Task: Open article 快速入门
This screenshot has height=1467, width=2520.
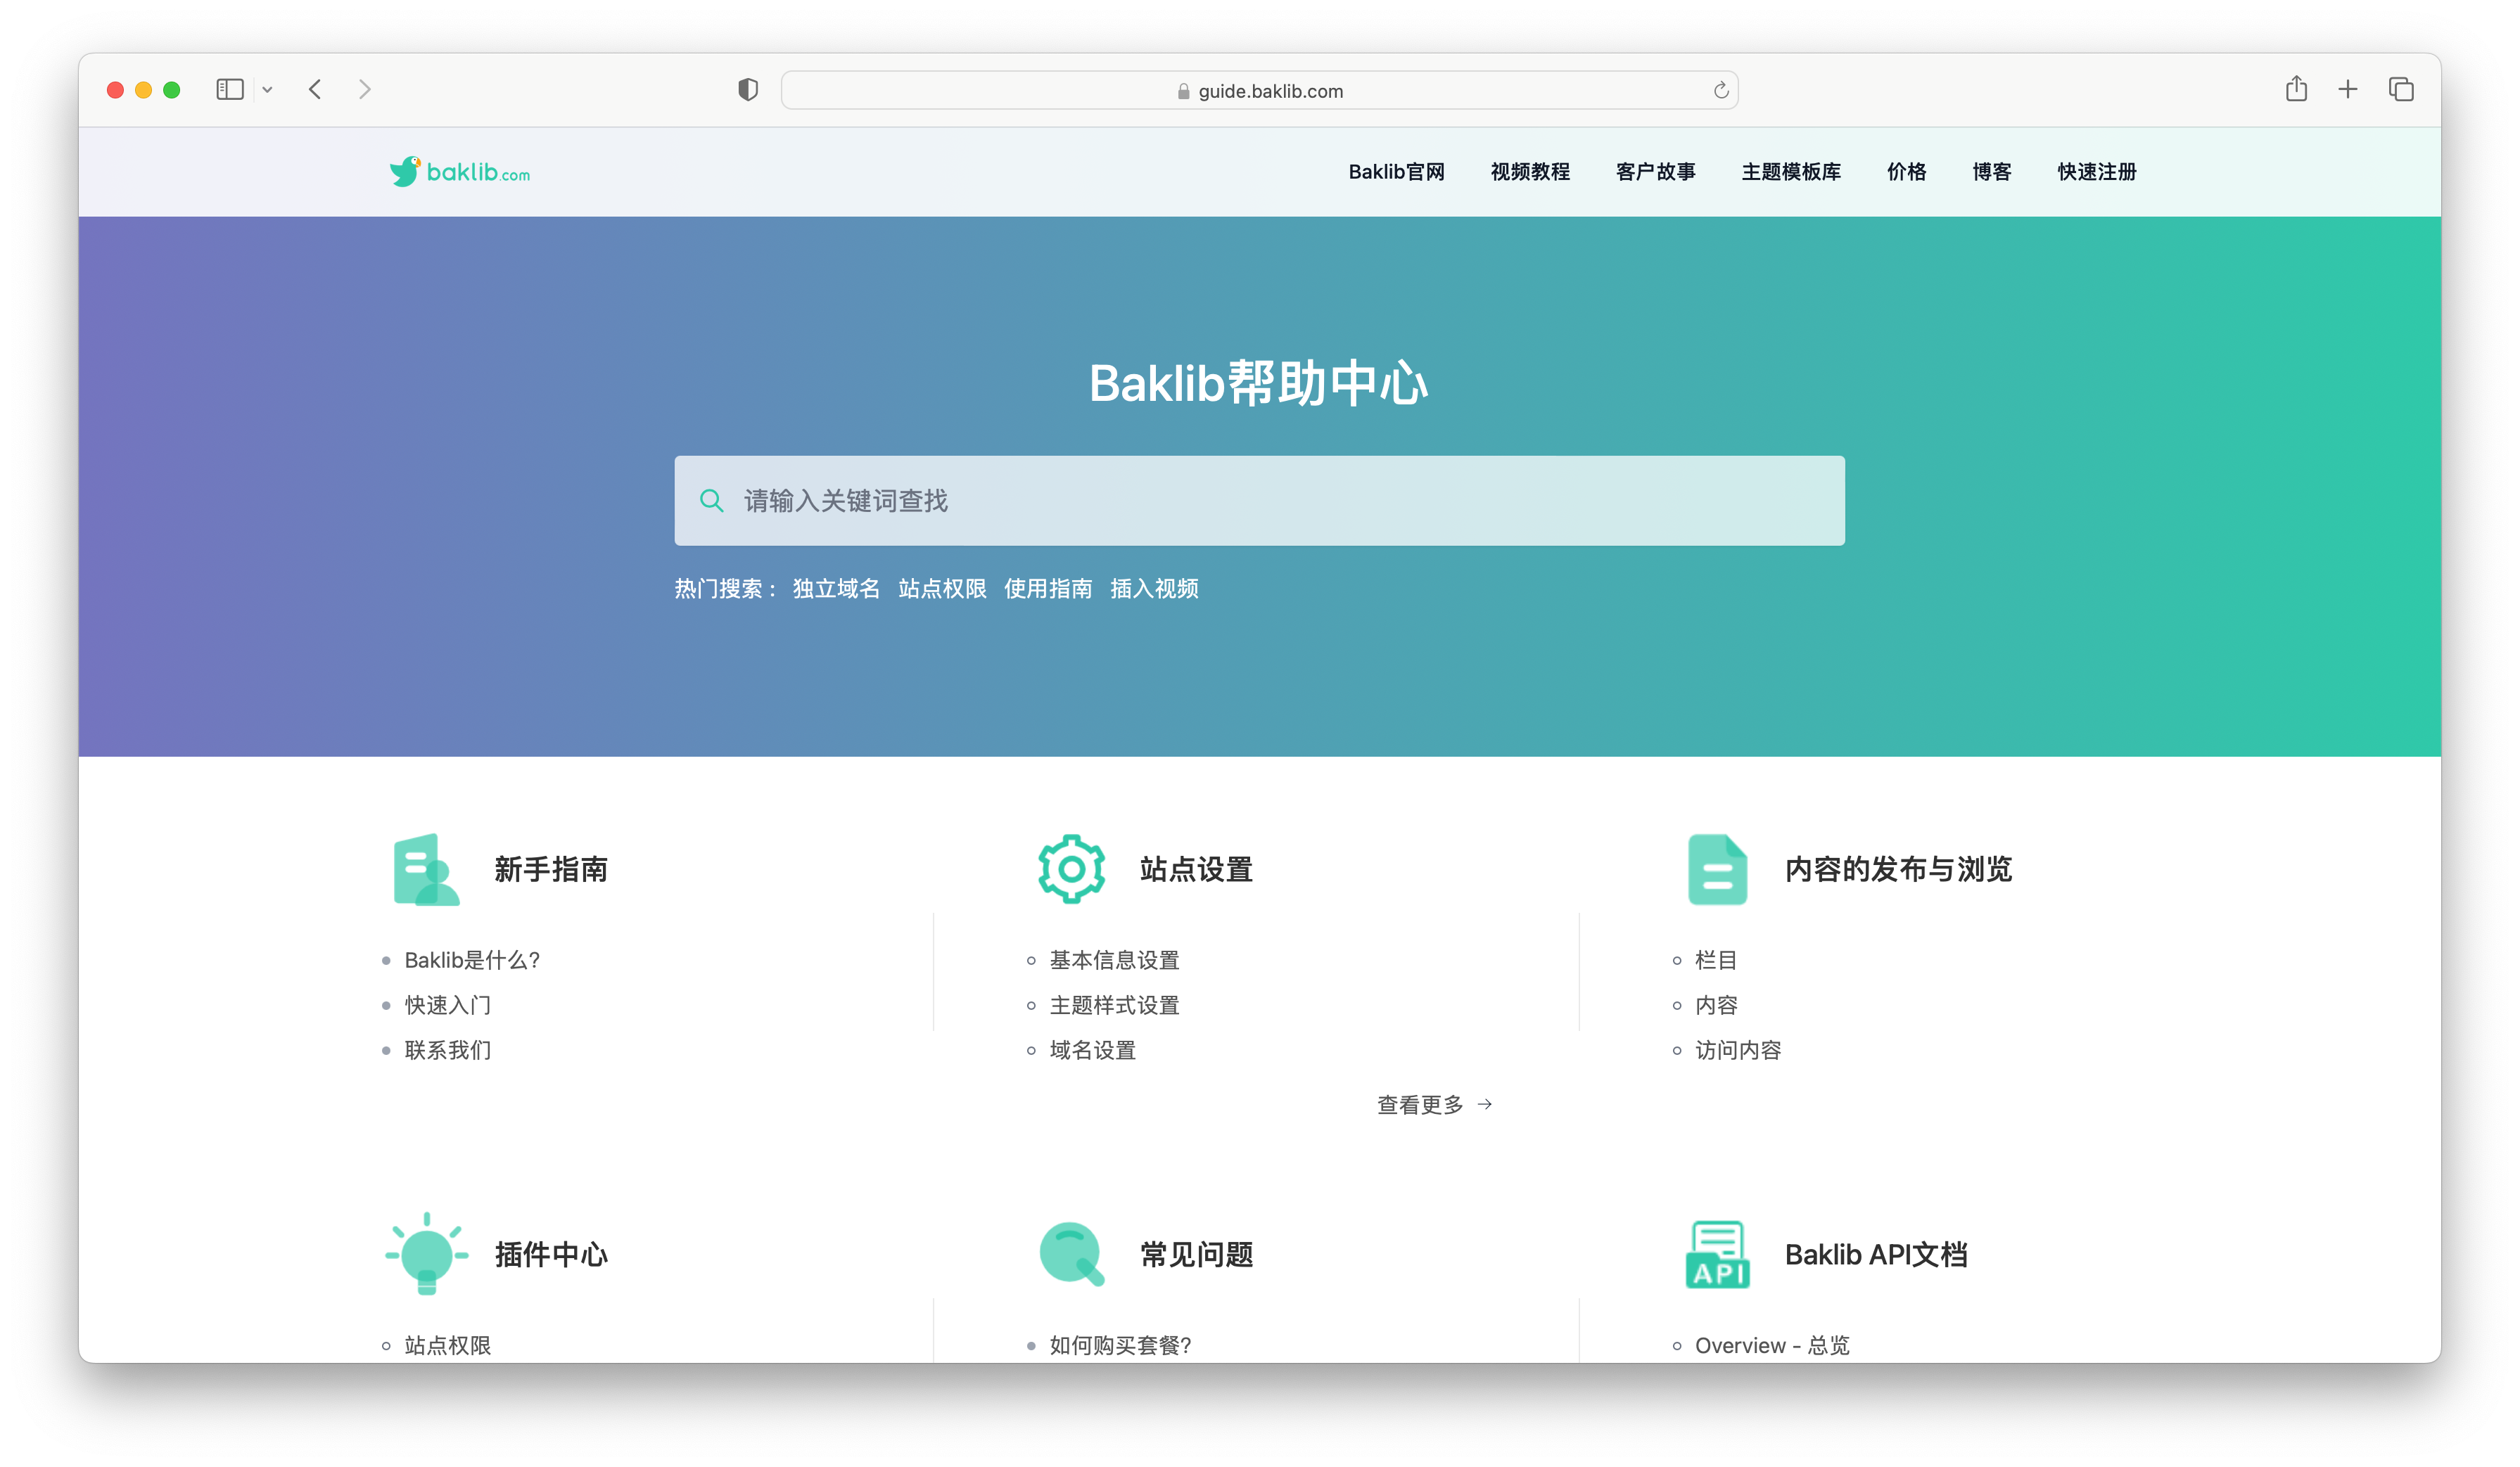Action: point(448,1006)
